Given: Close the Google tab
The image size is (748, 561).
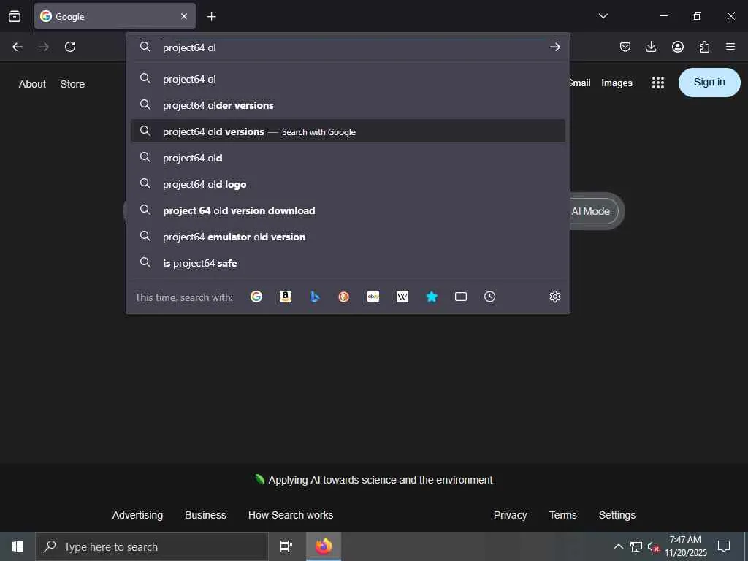Looking at the screenshot, I should pyautogui.click(x=184, y=16).
